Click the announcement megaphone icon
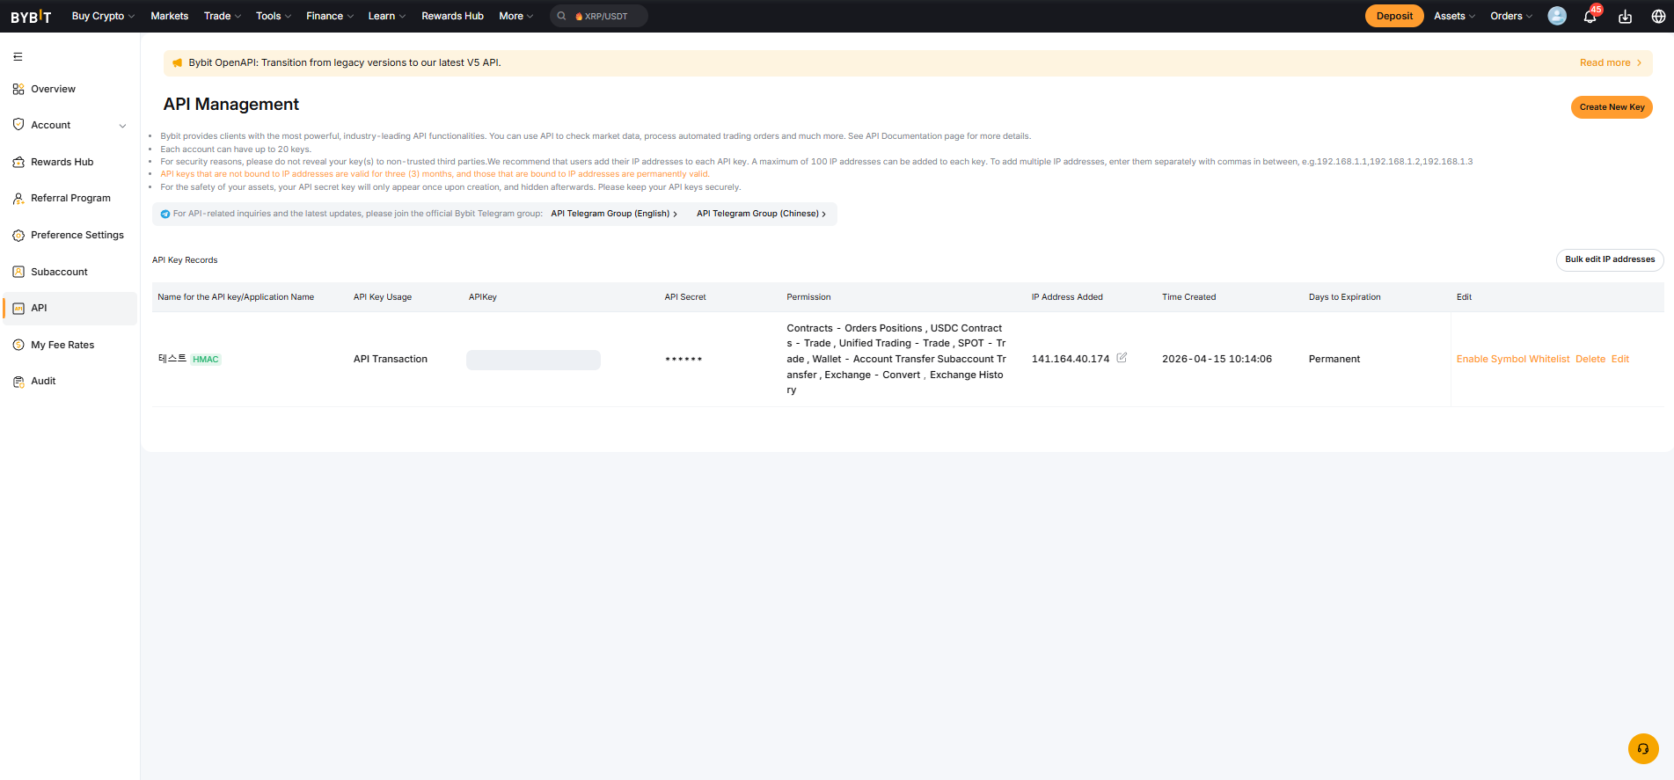Screen dimensions: 1674x780 177,62
